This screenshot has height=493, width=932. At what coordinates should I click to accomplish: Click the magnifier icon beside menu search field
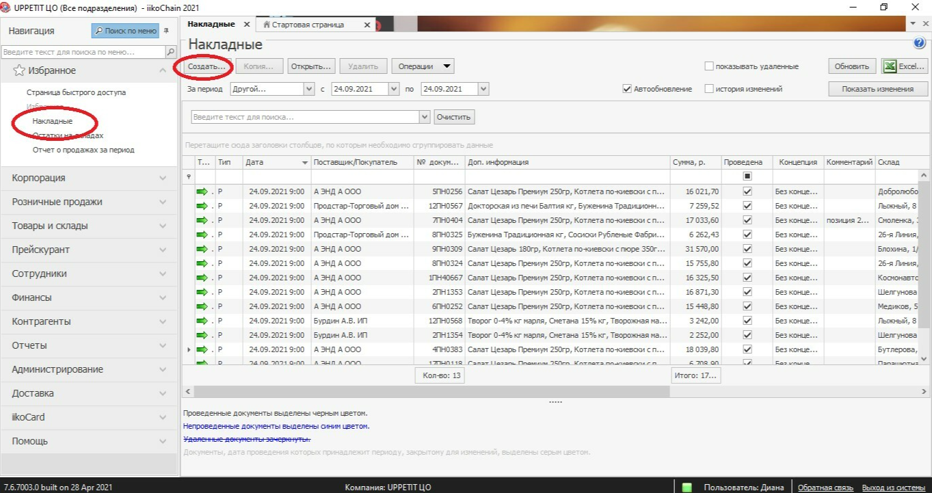(x=171, y=52)
